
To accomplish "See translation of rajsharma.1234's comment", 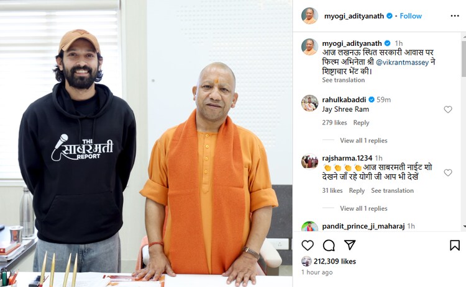I will pos(392,191).
